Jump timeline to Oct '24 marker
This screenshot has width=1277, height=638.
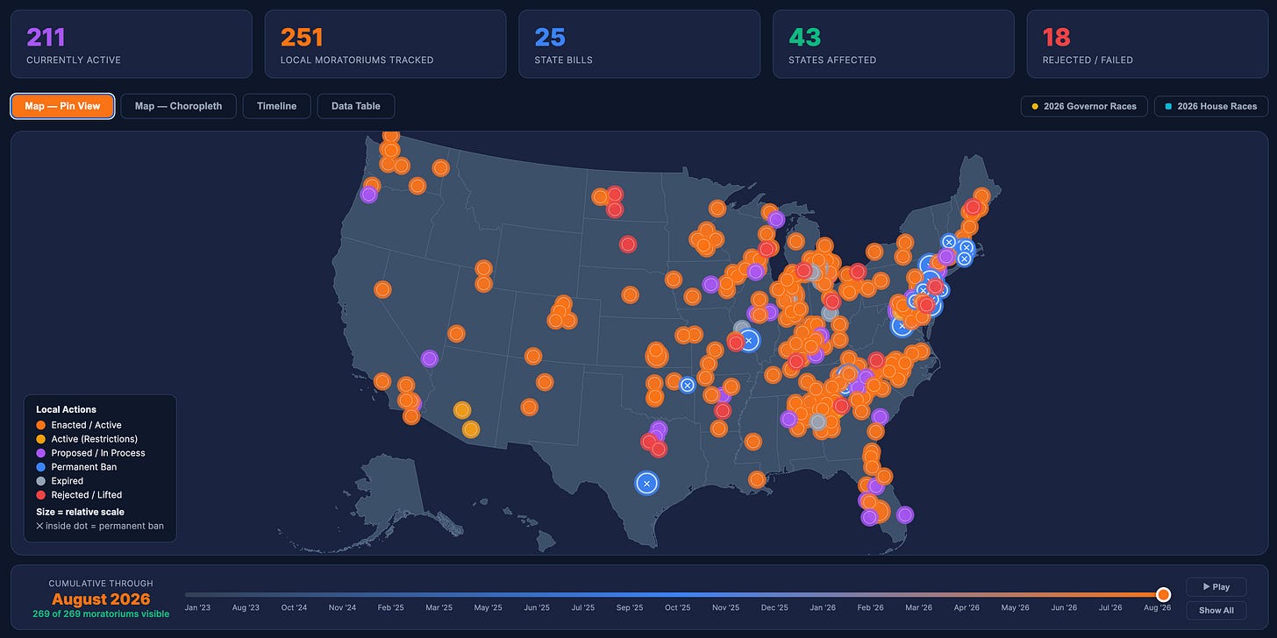294,607
